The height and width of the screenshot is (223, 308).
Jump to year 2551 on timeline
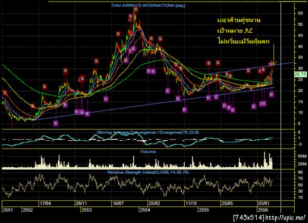coord(8,210)
